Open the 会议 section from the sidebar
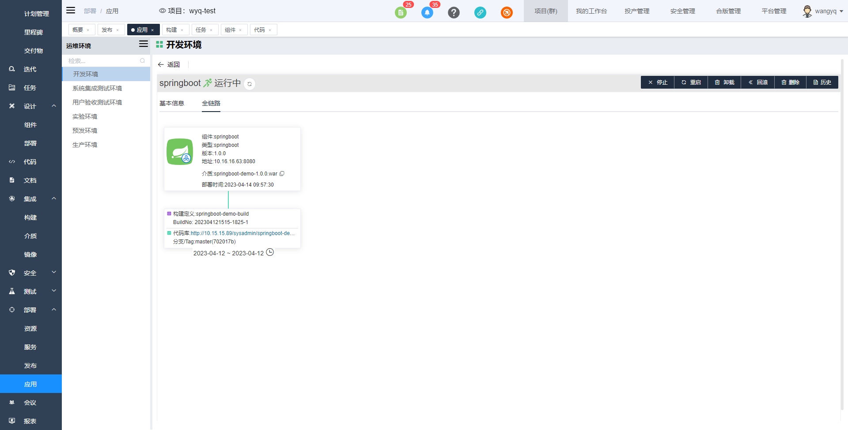848x430 pixels. pos(30,402)
